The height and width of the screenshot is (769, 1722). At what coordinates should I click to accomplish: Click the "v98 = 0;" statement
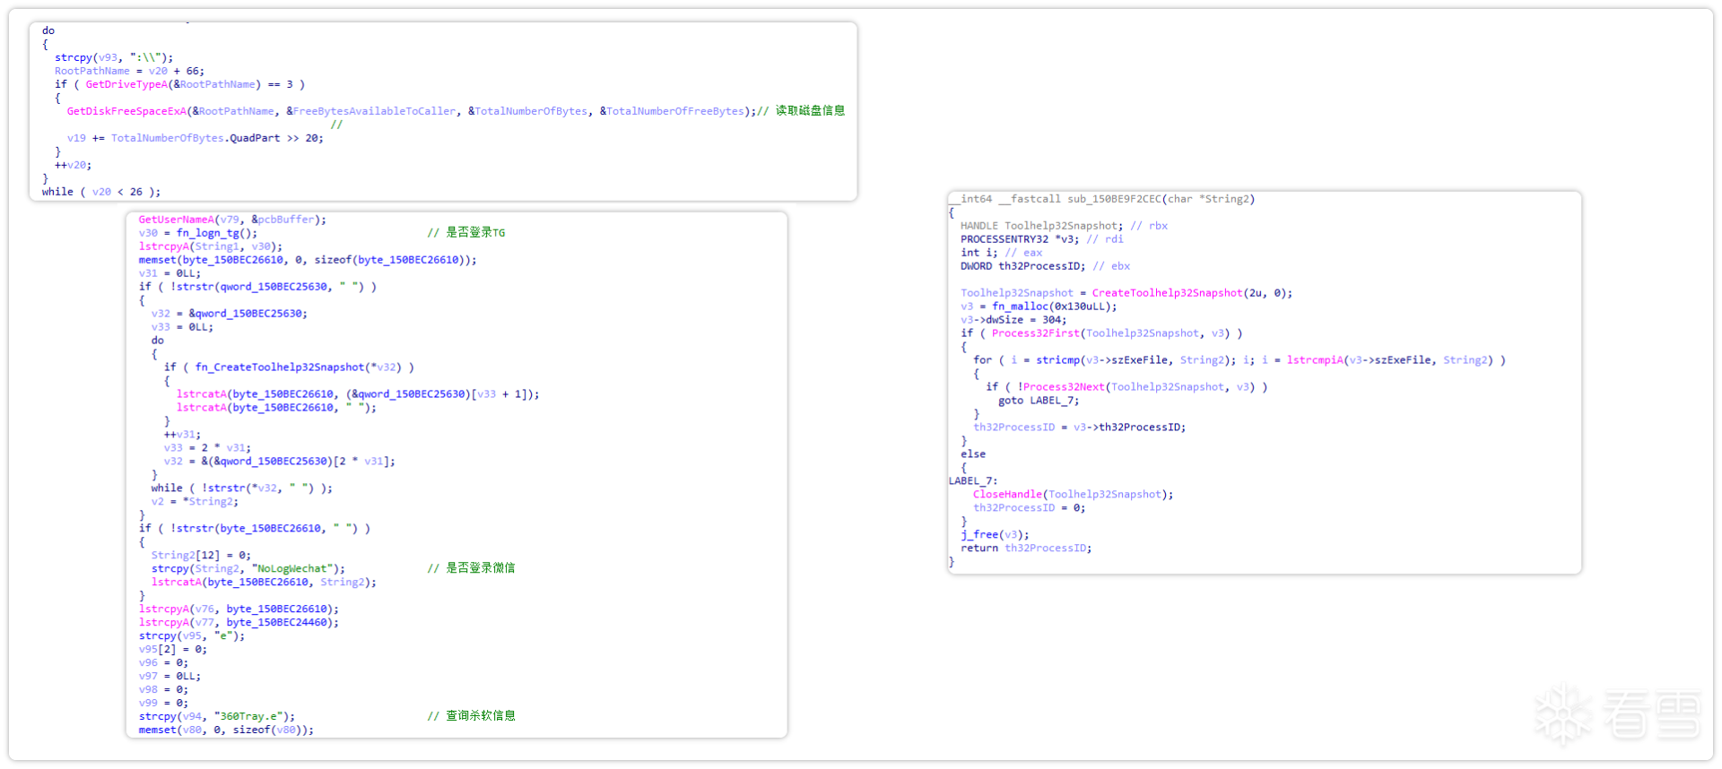point(163,690)
